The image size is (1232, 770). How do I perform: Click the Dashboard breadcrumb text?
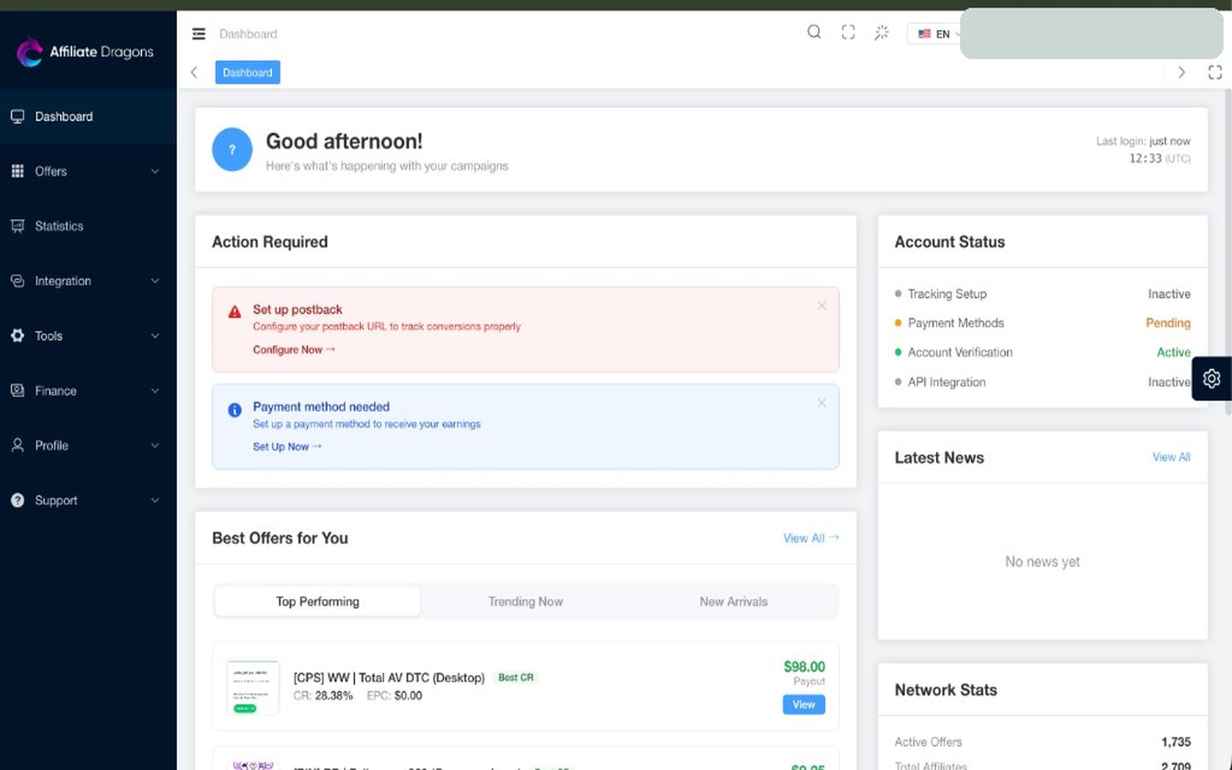tap(248, 34)
